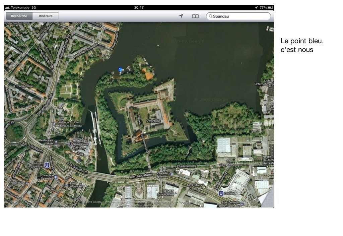
Task: Tap the magnifier icon in search field
Action: pos(210,16)
